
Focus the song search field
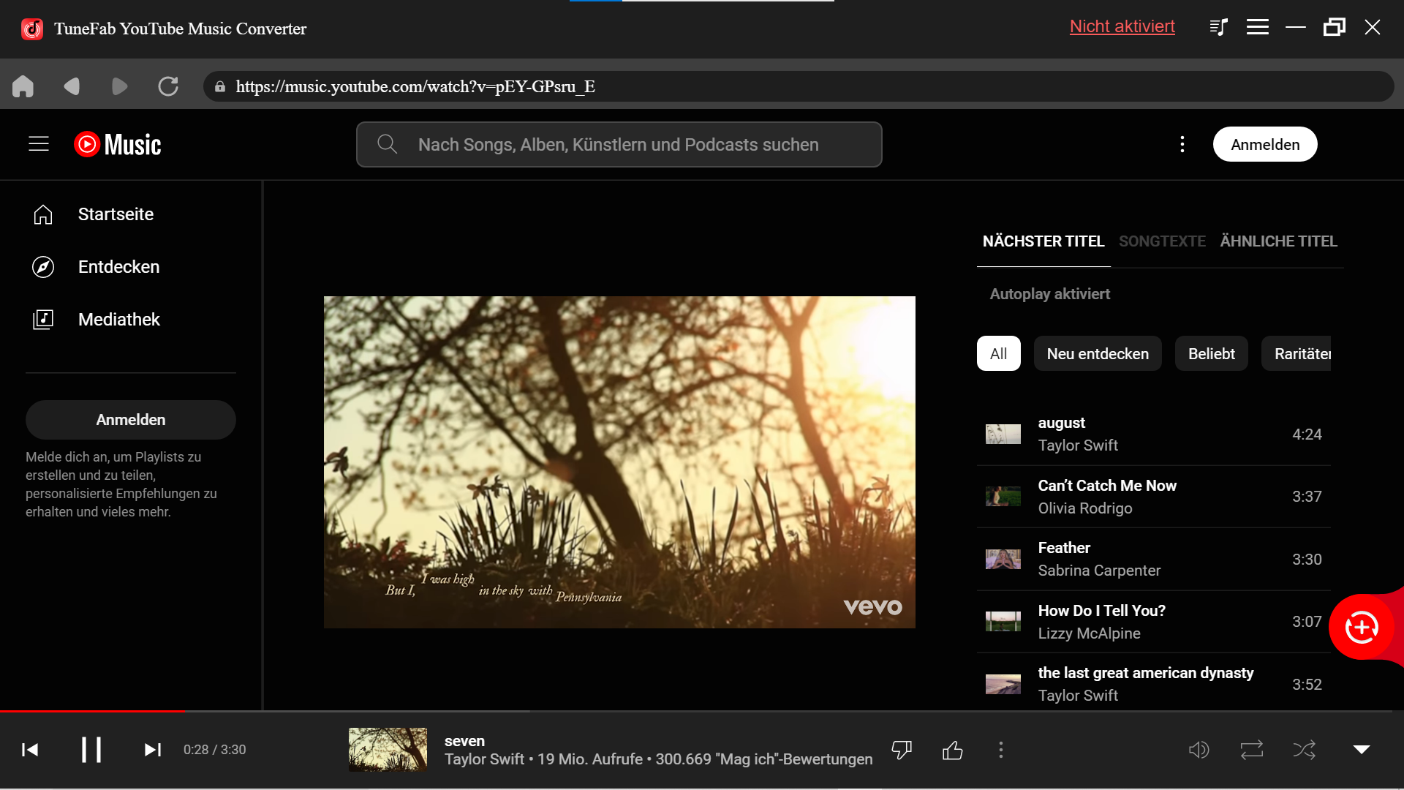pyautogui.click(x=619, y=144)
